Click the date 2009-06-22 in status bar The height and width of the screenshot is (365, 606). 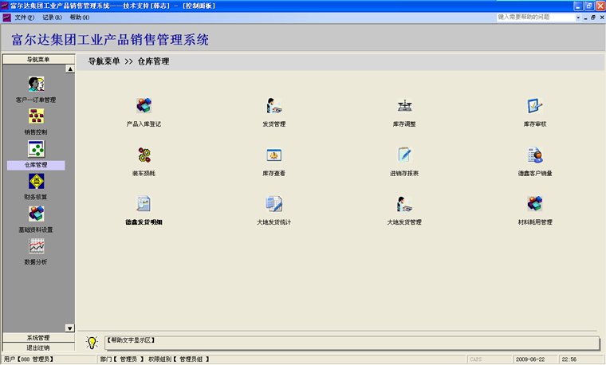point(530,359)
